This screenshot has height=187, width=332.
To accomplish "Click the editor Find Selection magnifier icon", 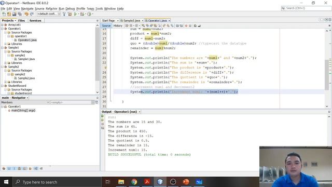I will pos(143,25).
